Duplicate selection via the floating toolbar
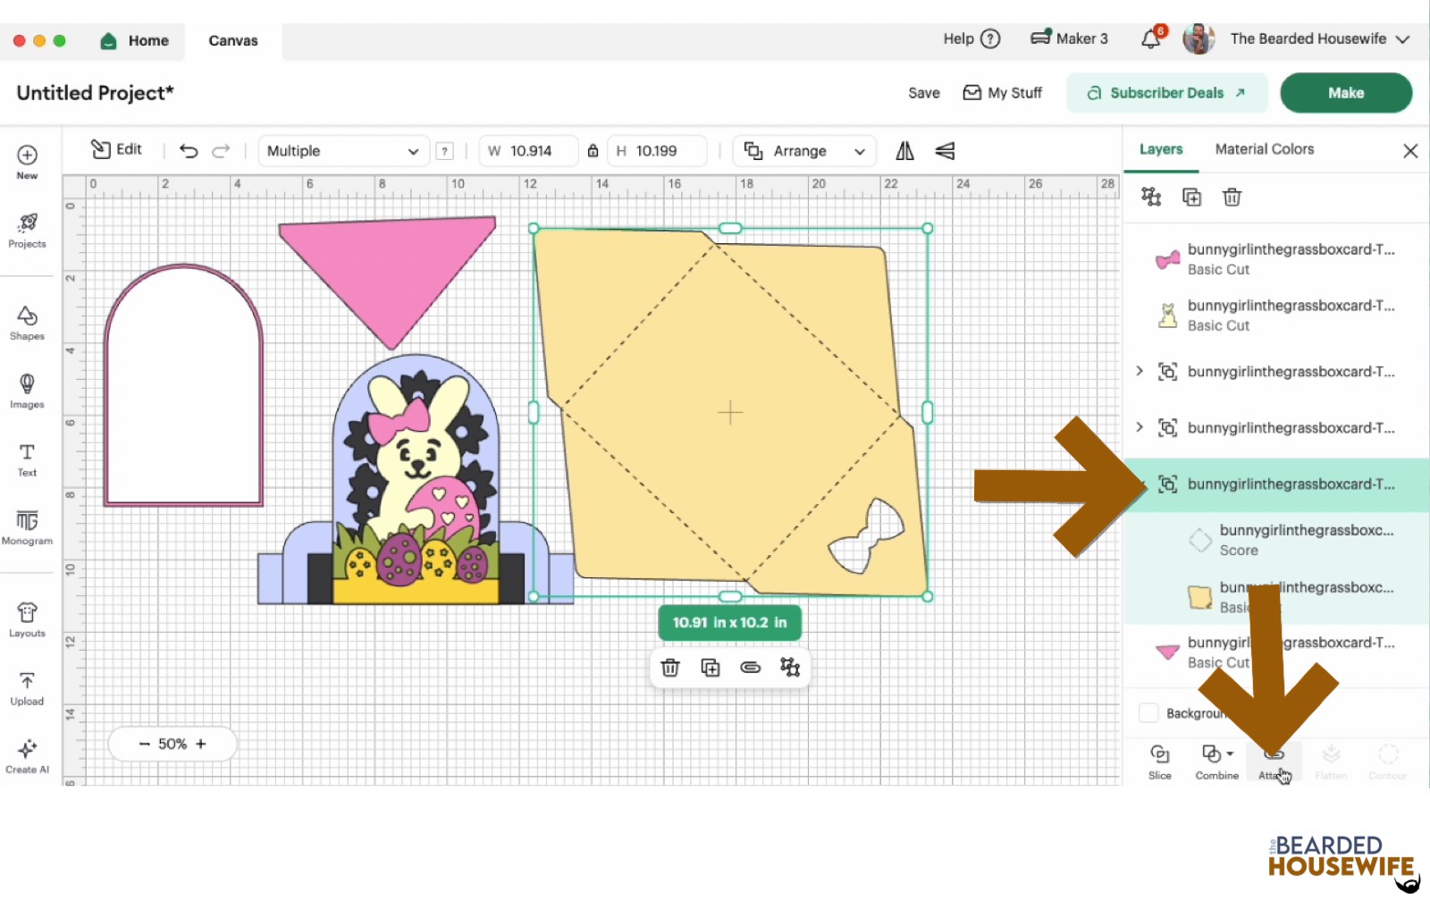 click(x=710, y=667)
